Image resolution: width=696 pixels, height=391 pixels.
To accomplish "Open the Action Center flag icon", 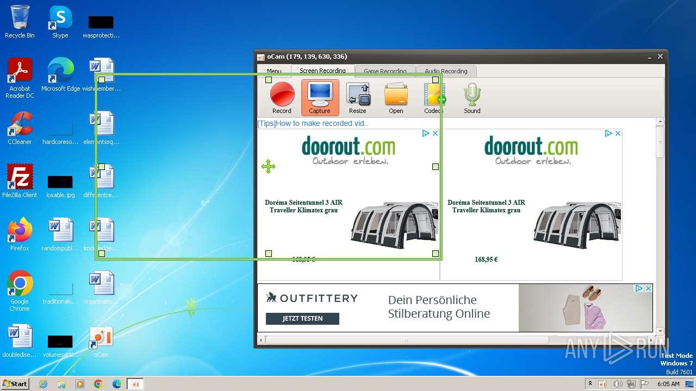I will click(x=644, y=384).
